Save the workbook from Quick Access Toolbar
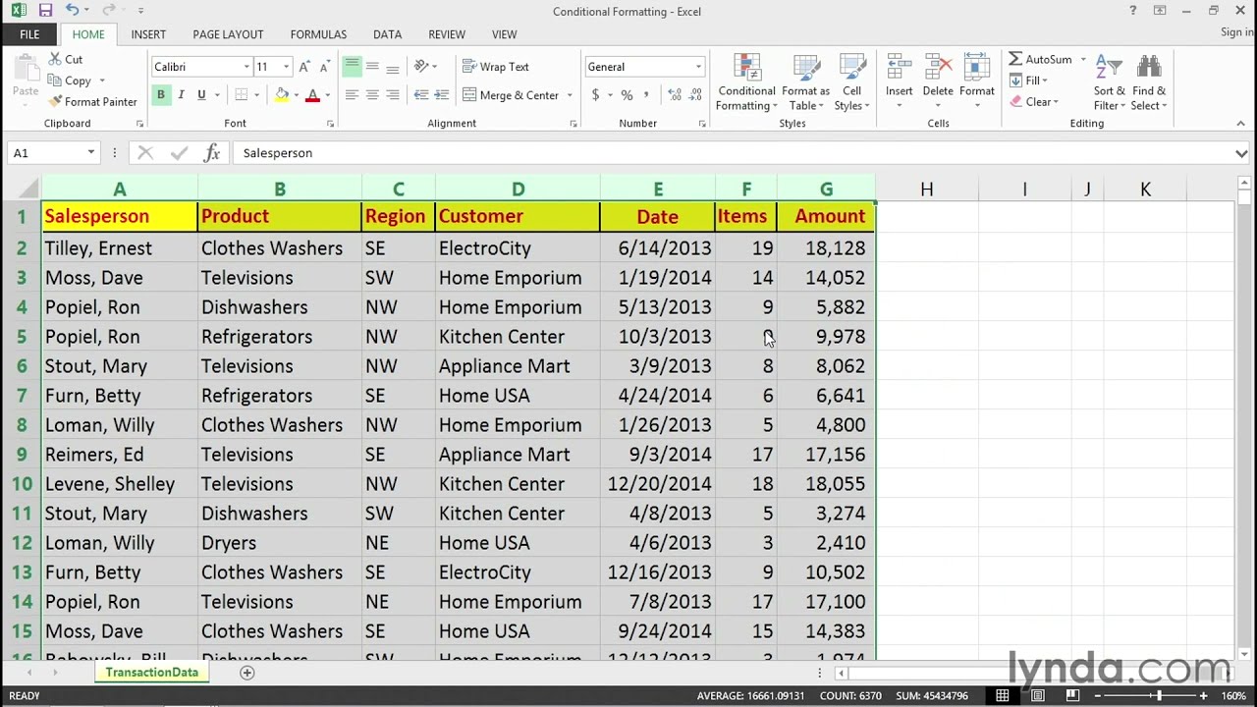Screen dimensions: 1257x707 pyautogui.click(x=46, y=11)
